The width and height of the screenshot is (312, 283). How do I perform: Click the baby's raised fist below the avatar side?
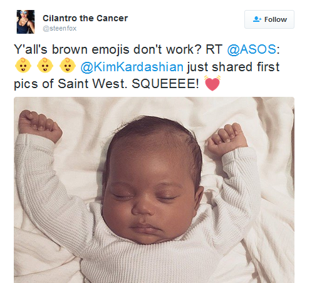pyautogui.click(x=39, y=126)
